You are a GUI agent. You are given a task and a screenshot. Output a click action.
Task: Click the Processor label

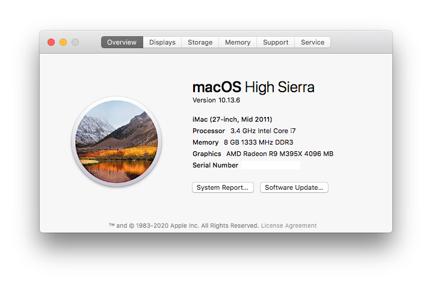(209, 131)
